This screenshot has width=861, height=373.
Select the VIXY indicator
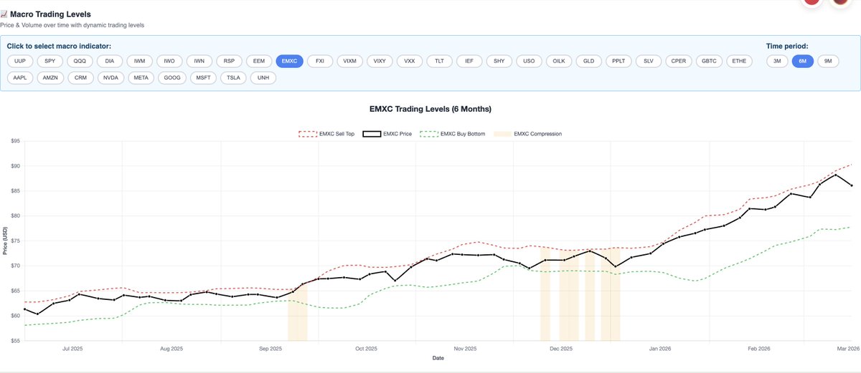pos(380,61)
